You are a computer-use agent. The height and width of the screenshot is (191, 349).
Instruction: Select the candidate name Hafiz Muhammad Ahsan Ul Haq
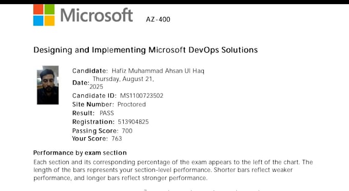pyautogui.click(x=158, y=71)
